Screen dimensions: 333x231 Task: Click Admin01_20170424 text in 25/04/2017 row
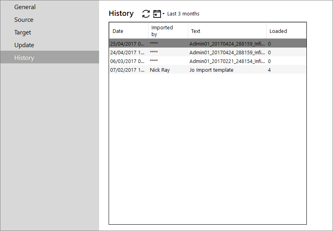[x=227, y=44]
